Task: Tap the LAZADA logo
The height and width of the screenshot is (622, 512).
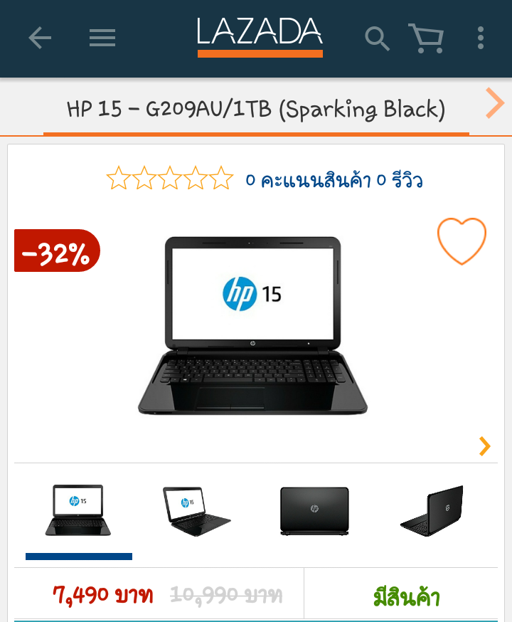Action: [260, 37]
